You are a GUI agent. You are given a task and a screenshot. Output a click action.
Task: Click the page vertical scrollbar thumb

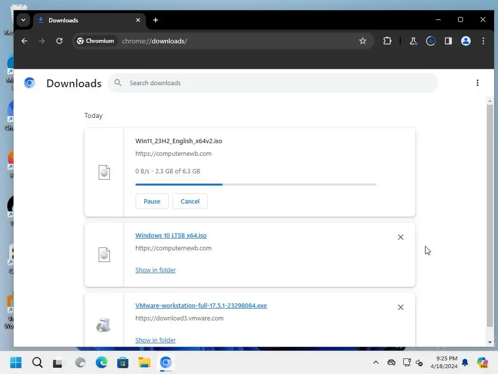tap(490, 215)
